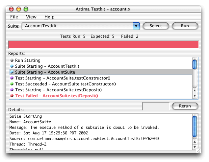
Task: Click the 'Source: com.artima.examples' details line
Action: pyautogui.click(x=84, y=139)
